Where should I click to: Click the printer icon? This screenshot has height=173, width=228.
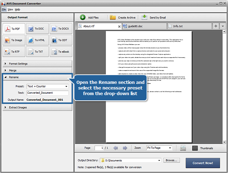(183, 148)
